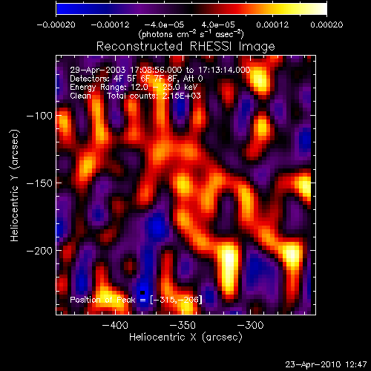This screenshot has height=371, width=371.
Task: Click the dark center of the color bar
Action: [x=191, y=9]
